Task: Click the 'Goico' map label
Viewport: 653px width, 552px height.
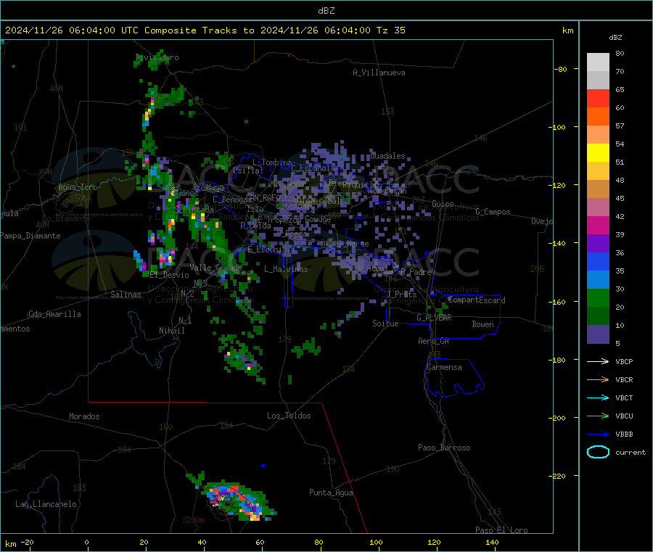Action: [443, 204]
